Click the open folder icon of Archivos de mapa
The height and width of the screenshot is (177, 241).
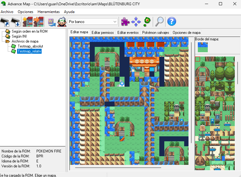(x=8, y=41)
